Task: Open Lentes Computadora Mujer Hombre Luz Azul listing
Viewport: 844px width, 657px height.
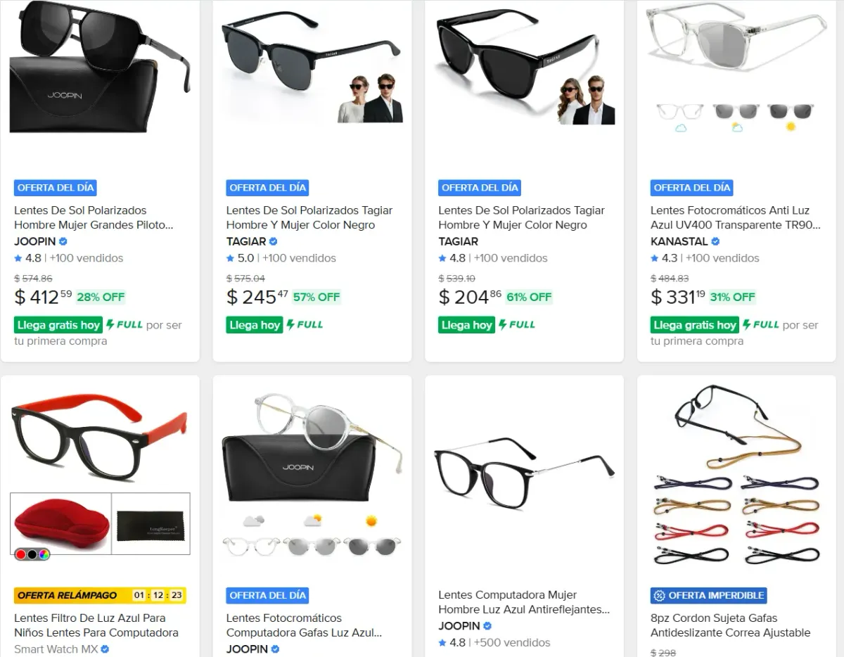Action: pyautogui.click(x=523, y=602)
